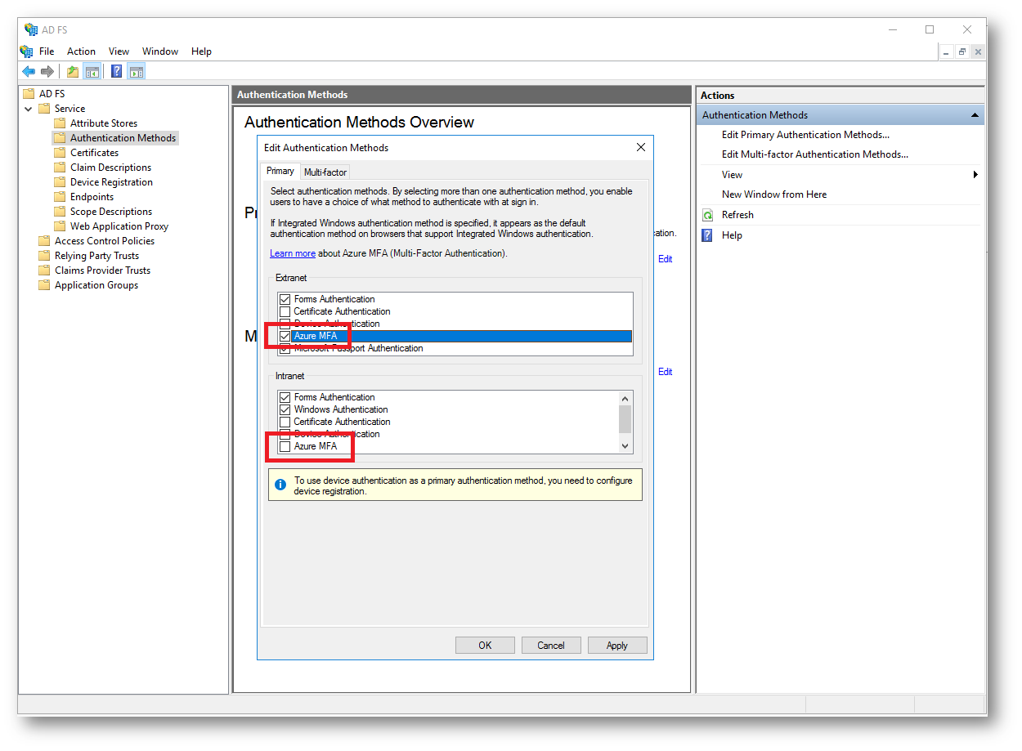Viewport: 1022px width, 751px height.
Task: Click OK in Edit Authentication Methods dialog
Action: (485, 646)
